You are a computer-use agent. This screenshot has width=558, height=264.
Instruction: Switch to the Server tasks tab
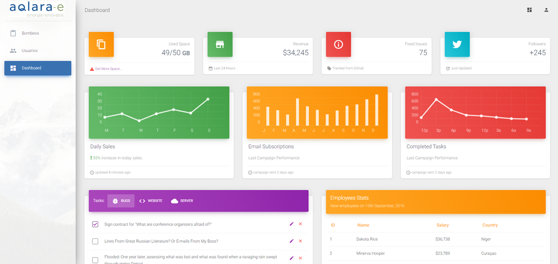182,201
